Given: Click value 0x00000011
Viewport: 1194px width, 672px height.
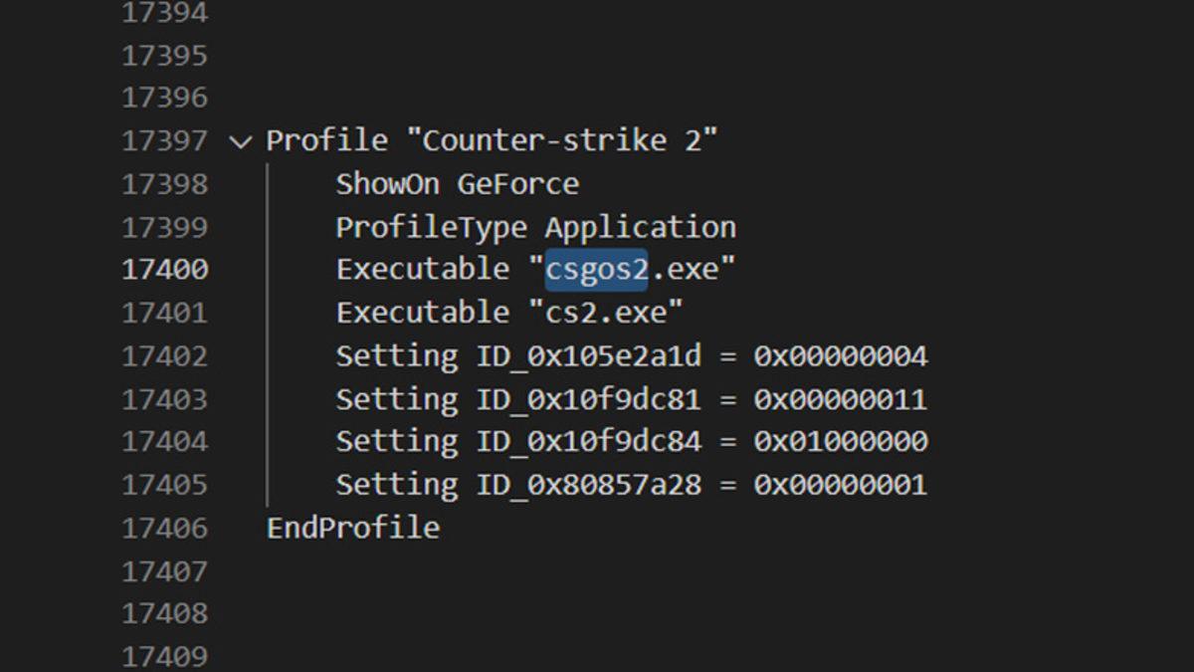Looking at the screenshot, I should point(840,399).
